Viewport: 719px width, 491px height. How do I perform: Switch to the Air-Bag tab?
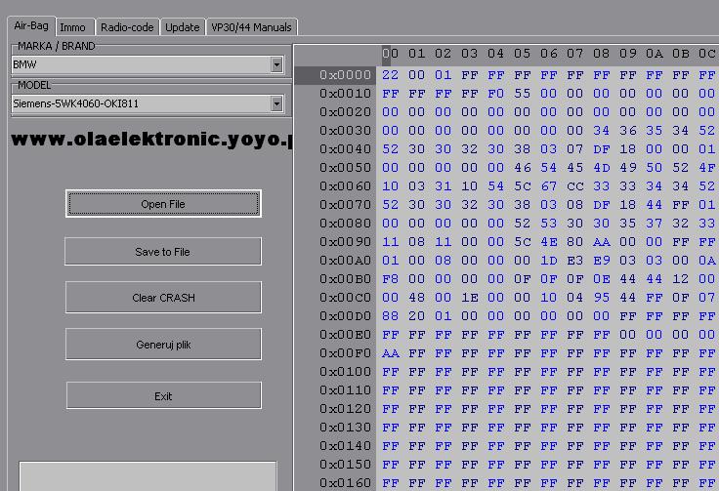(31, 25)
